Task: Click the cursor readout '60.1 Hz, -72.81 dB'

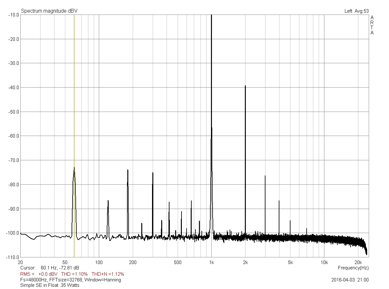Action: (60, 268)
